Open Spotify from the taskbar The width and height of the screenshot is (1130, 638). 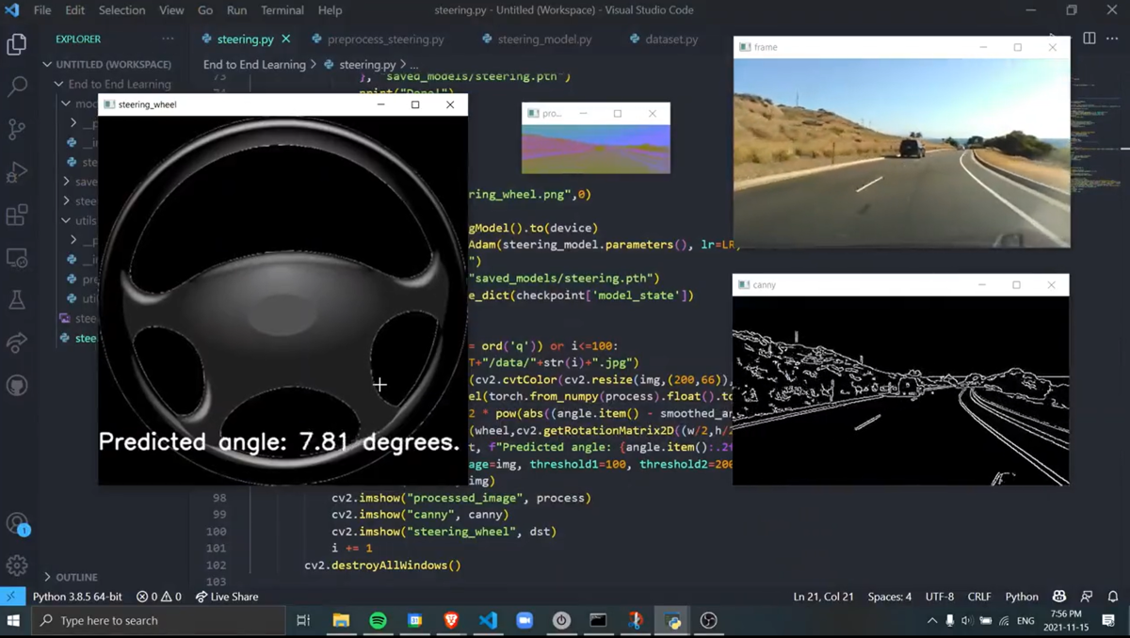(378, 620)
